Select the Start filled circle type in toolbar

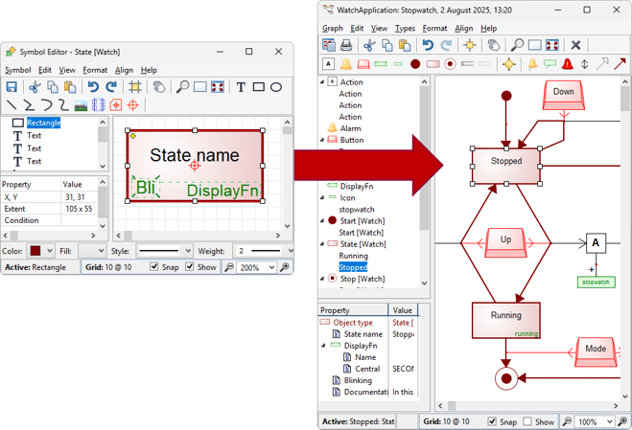tap(415, 64)
